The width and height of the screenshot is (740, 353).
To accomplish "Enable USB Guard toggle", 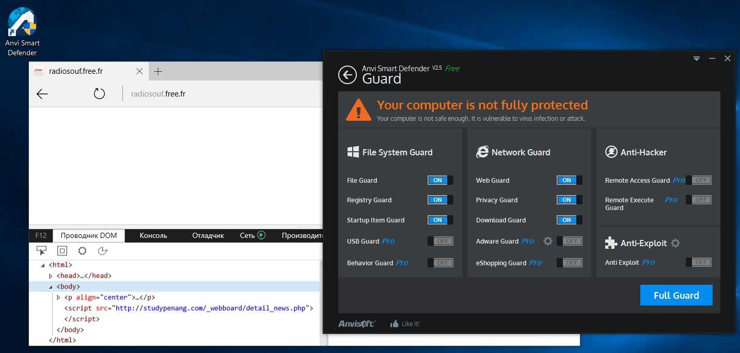I will pos(440,241).
